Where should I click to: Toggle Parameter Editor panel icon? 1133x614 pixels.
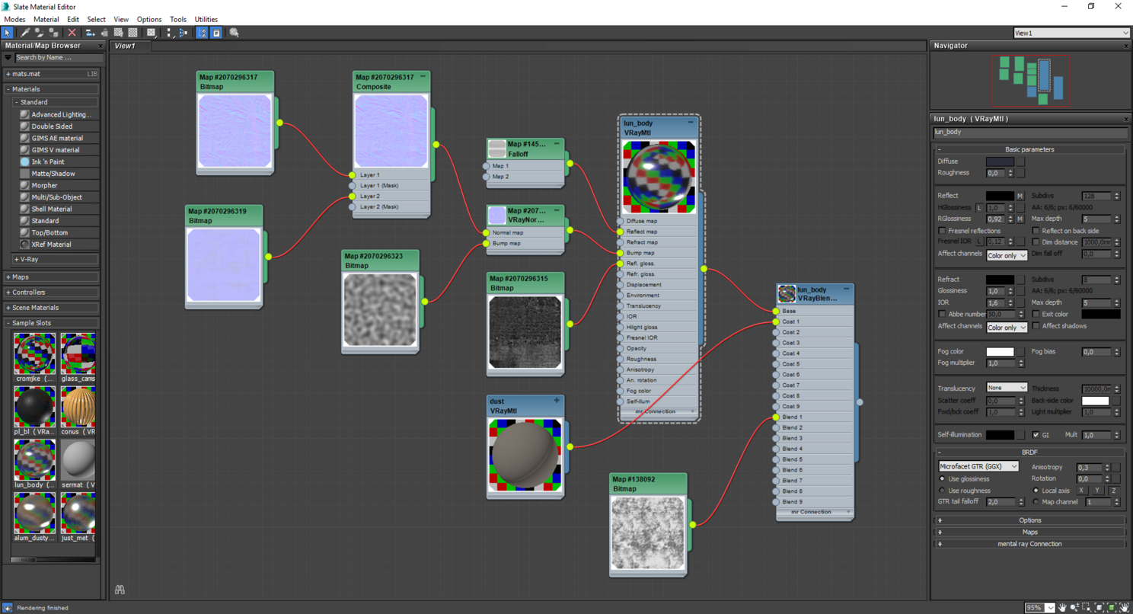coord(216,33)
